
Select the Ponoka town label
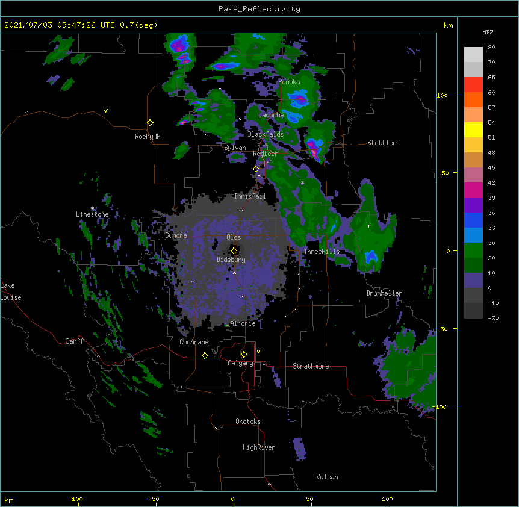[x=289, y=82]
